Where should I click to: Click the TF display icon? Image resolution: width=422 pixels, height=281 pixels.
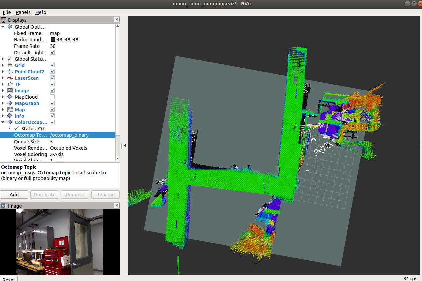coord(10,84)
